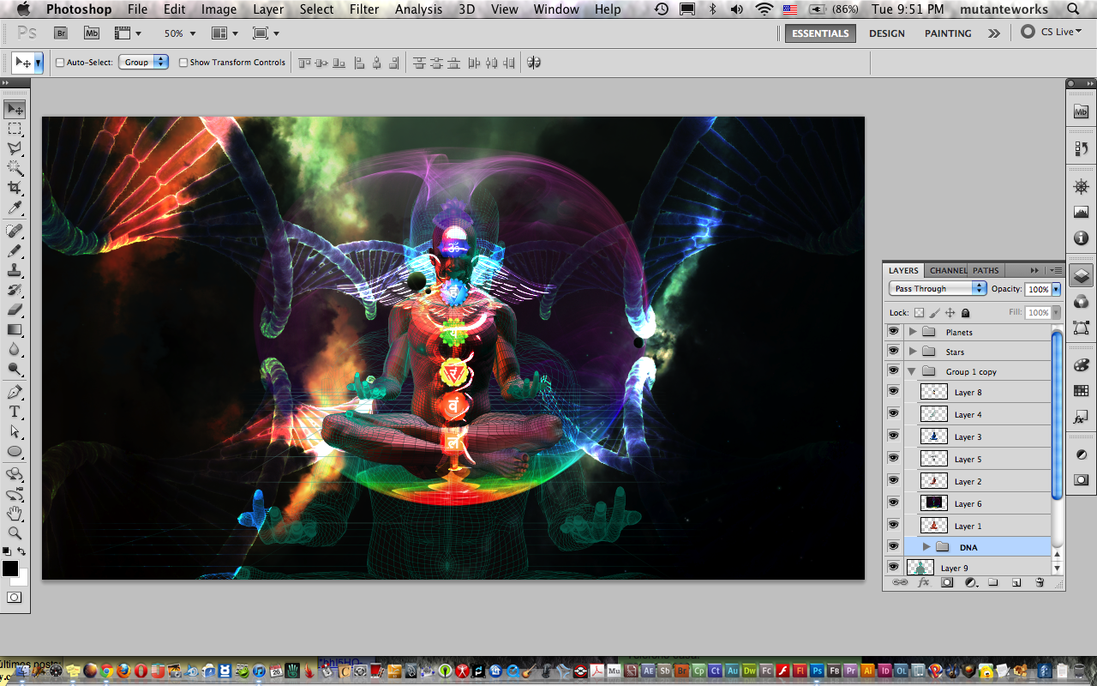1097x686 pixels.
Task: Open the Opacity slider dropdown arrow
Action: 1056,289
